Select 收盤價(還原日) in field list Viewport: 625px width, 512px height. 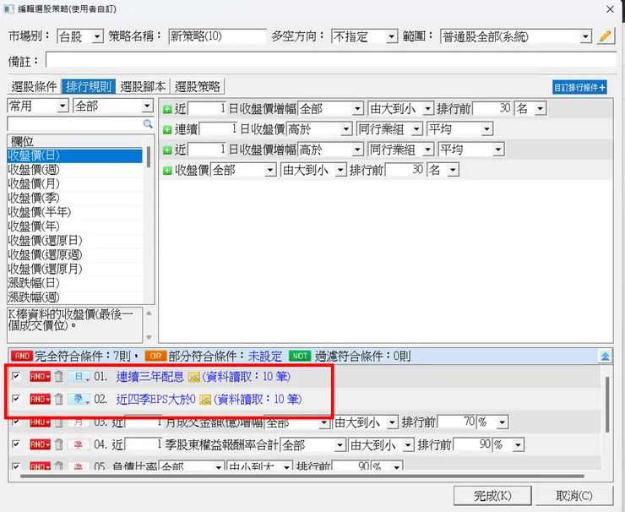pos(75,241)
